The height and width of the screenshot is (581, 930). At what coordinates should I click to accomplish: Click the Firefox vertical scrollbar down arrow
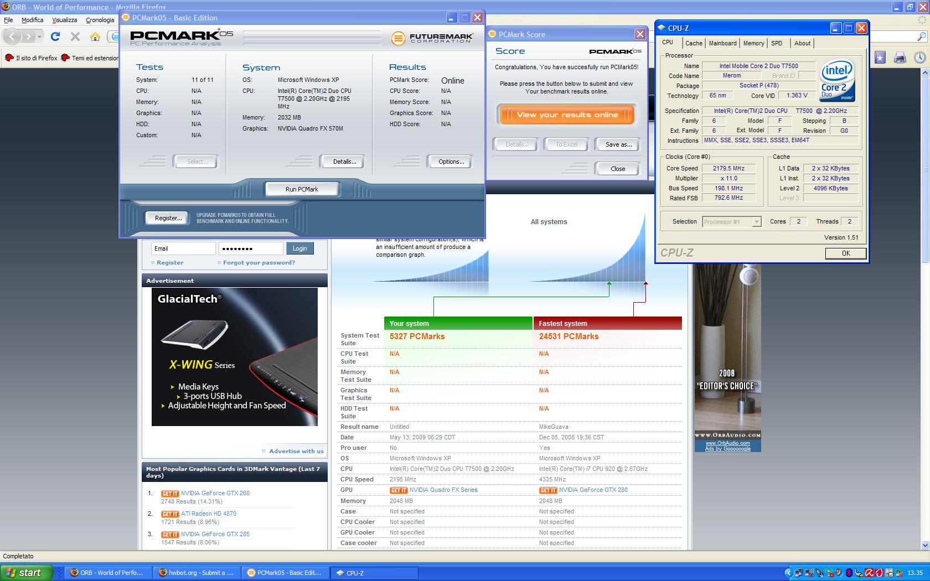click(924, 545)
